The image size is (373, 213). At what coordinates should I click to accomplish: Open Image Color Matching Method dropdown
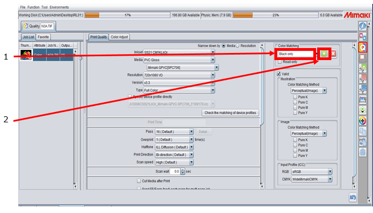[x=309, y=133]
